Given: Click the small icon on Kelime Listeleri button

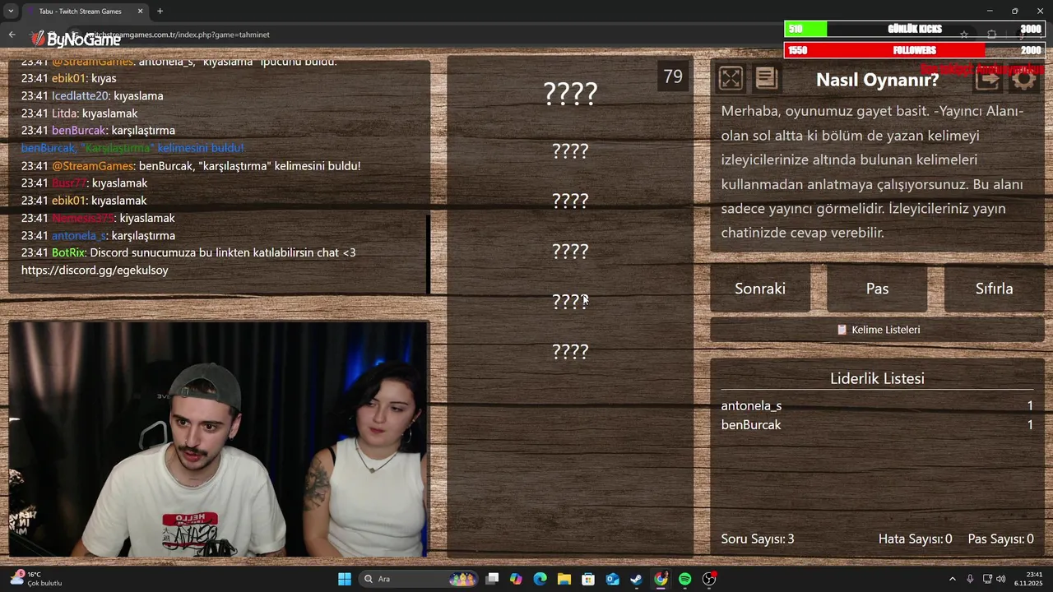Looking at the screenshot, I should [842, 330].
